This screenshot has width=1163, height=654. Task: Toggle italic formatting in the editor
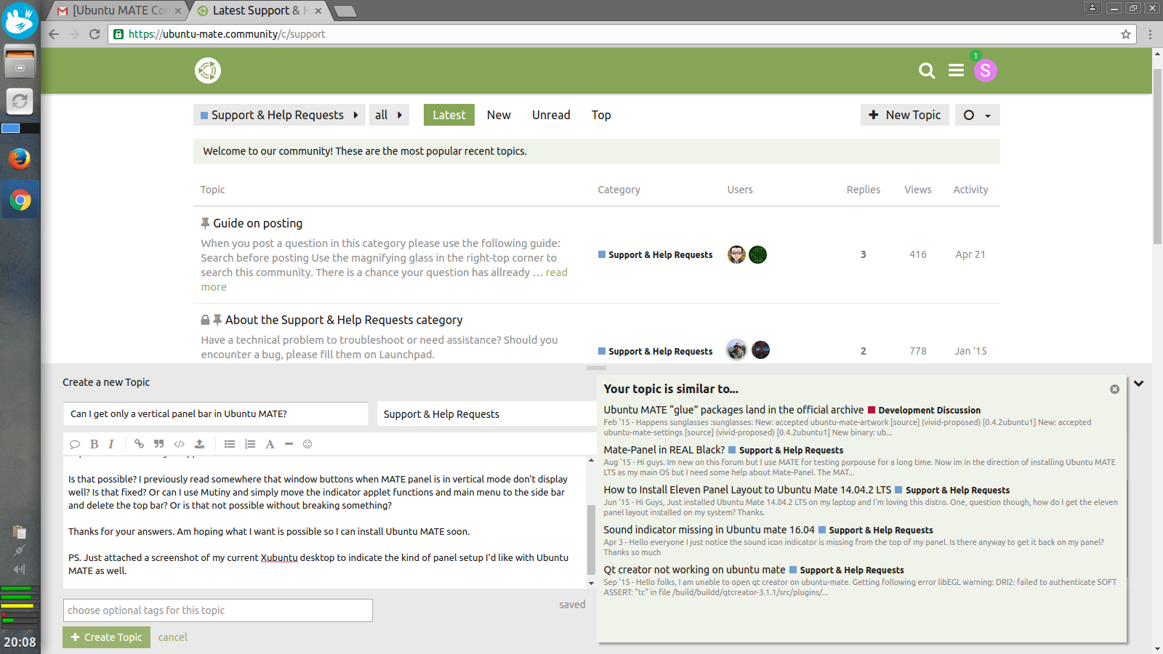click(111, 444)
